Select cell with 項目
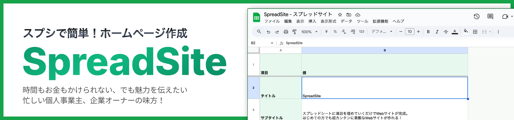The width and height of the screenshot is (514, 120). coord(281,65)
